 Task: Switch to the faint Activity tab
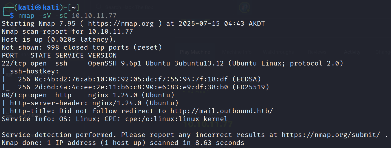click(x=352, y=52)
